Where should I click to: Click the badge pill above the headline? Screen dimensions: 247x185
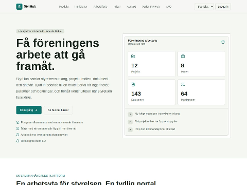click(40, 31)
